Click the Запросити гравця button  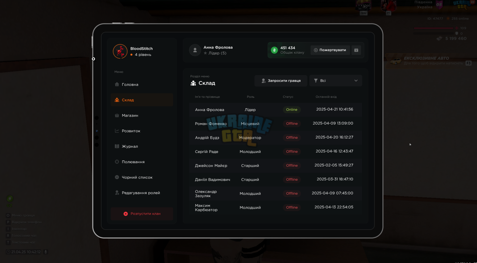tap(281, 81)
